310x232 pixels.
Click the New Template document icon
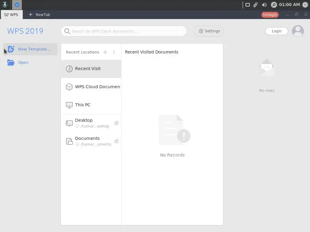pos(11,49)
